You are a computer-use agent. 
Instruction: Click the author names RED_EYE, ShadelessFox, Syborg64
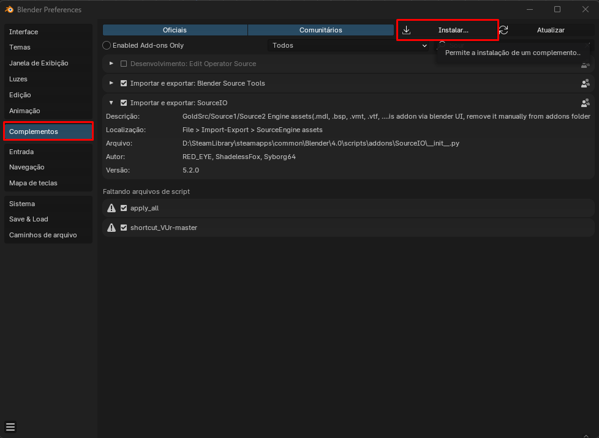239,157
